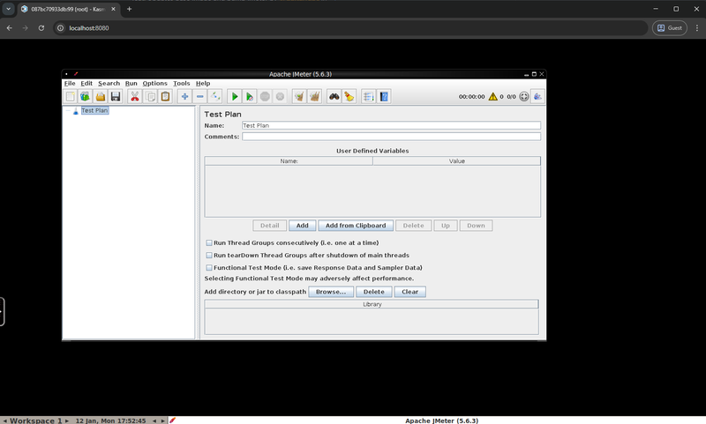Image resolution: width=706 pixels, height=424 pixels.
Task: Open the Function Helper dialog icon
Action: point(368,96)
